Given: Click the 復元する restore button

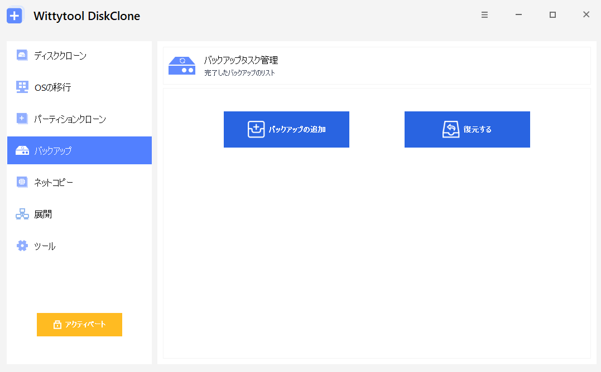Looking at the screenshot, I should click(467, 129).
